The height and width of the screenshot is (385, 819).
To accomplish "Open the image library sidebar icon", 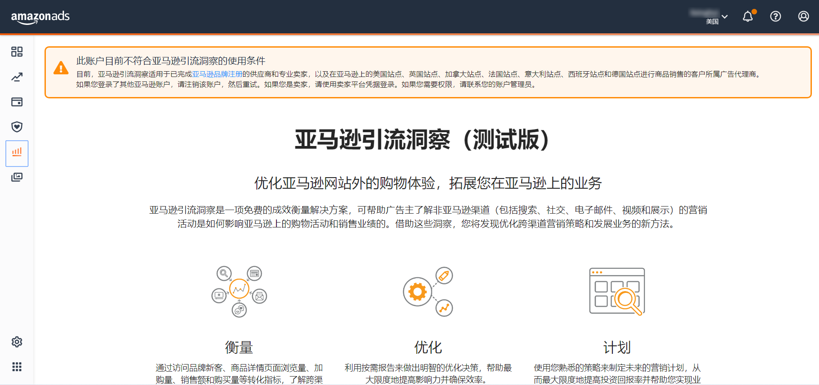I will pos(17,177).
